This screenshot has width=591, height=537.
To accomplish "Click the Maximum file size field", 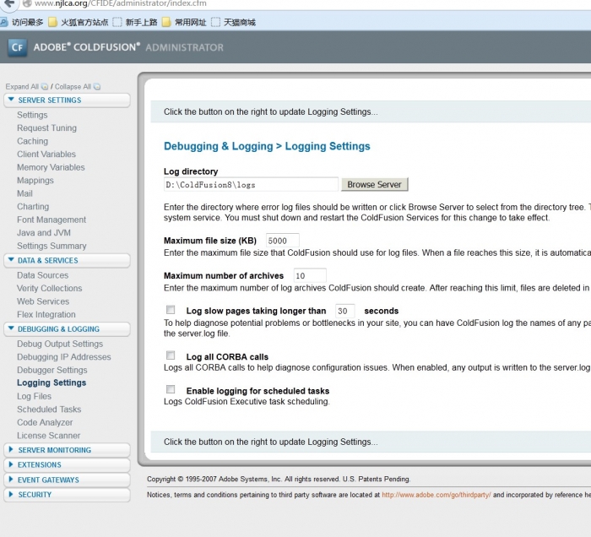I will [x=283, y=241].
